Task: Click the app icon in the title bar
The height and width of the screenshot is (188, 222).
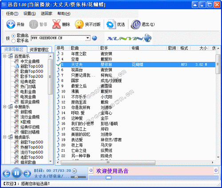Action: (x=4, y=5)
